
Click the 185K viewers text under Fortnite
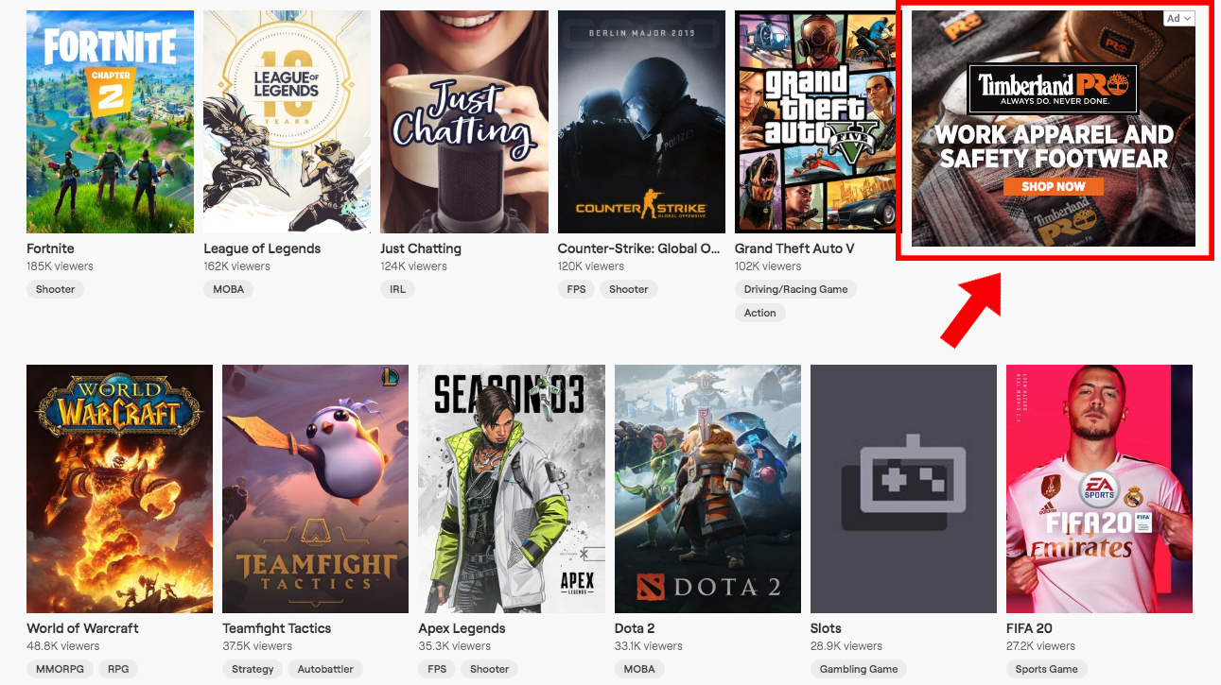60,266
